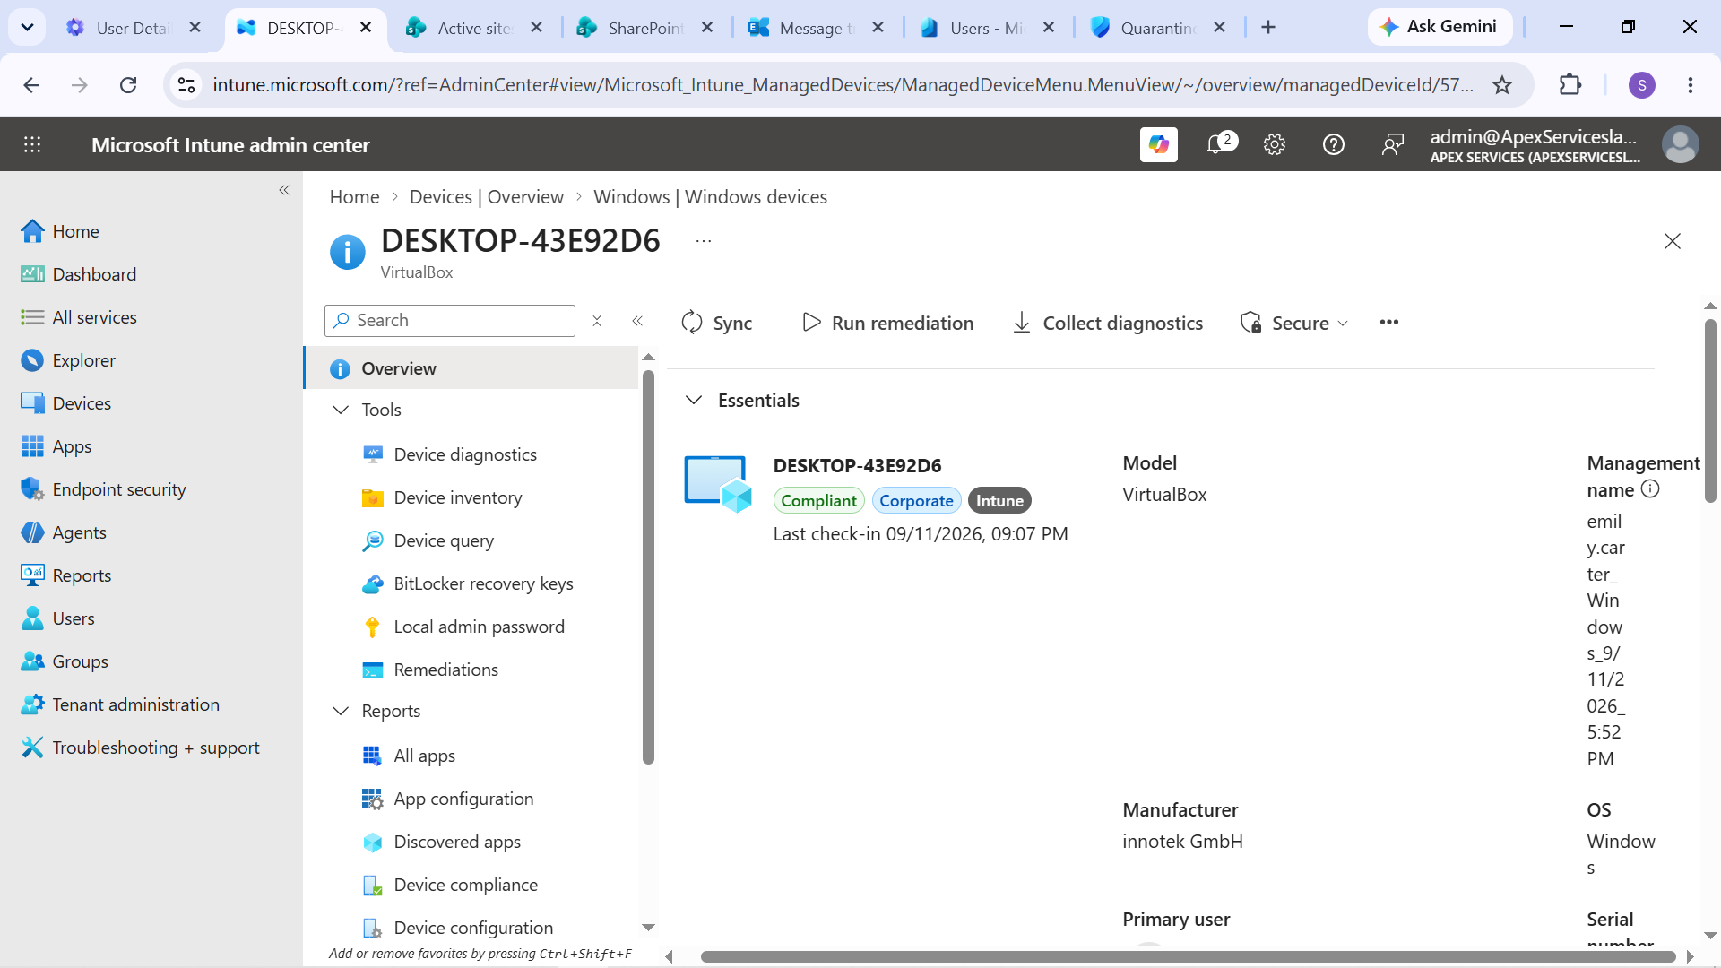Click the help question mark icon

tap(1333, 144)
